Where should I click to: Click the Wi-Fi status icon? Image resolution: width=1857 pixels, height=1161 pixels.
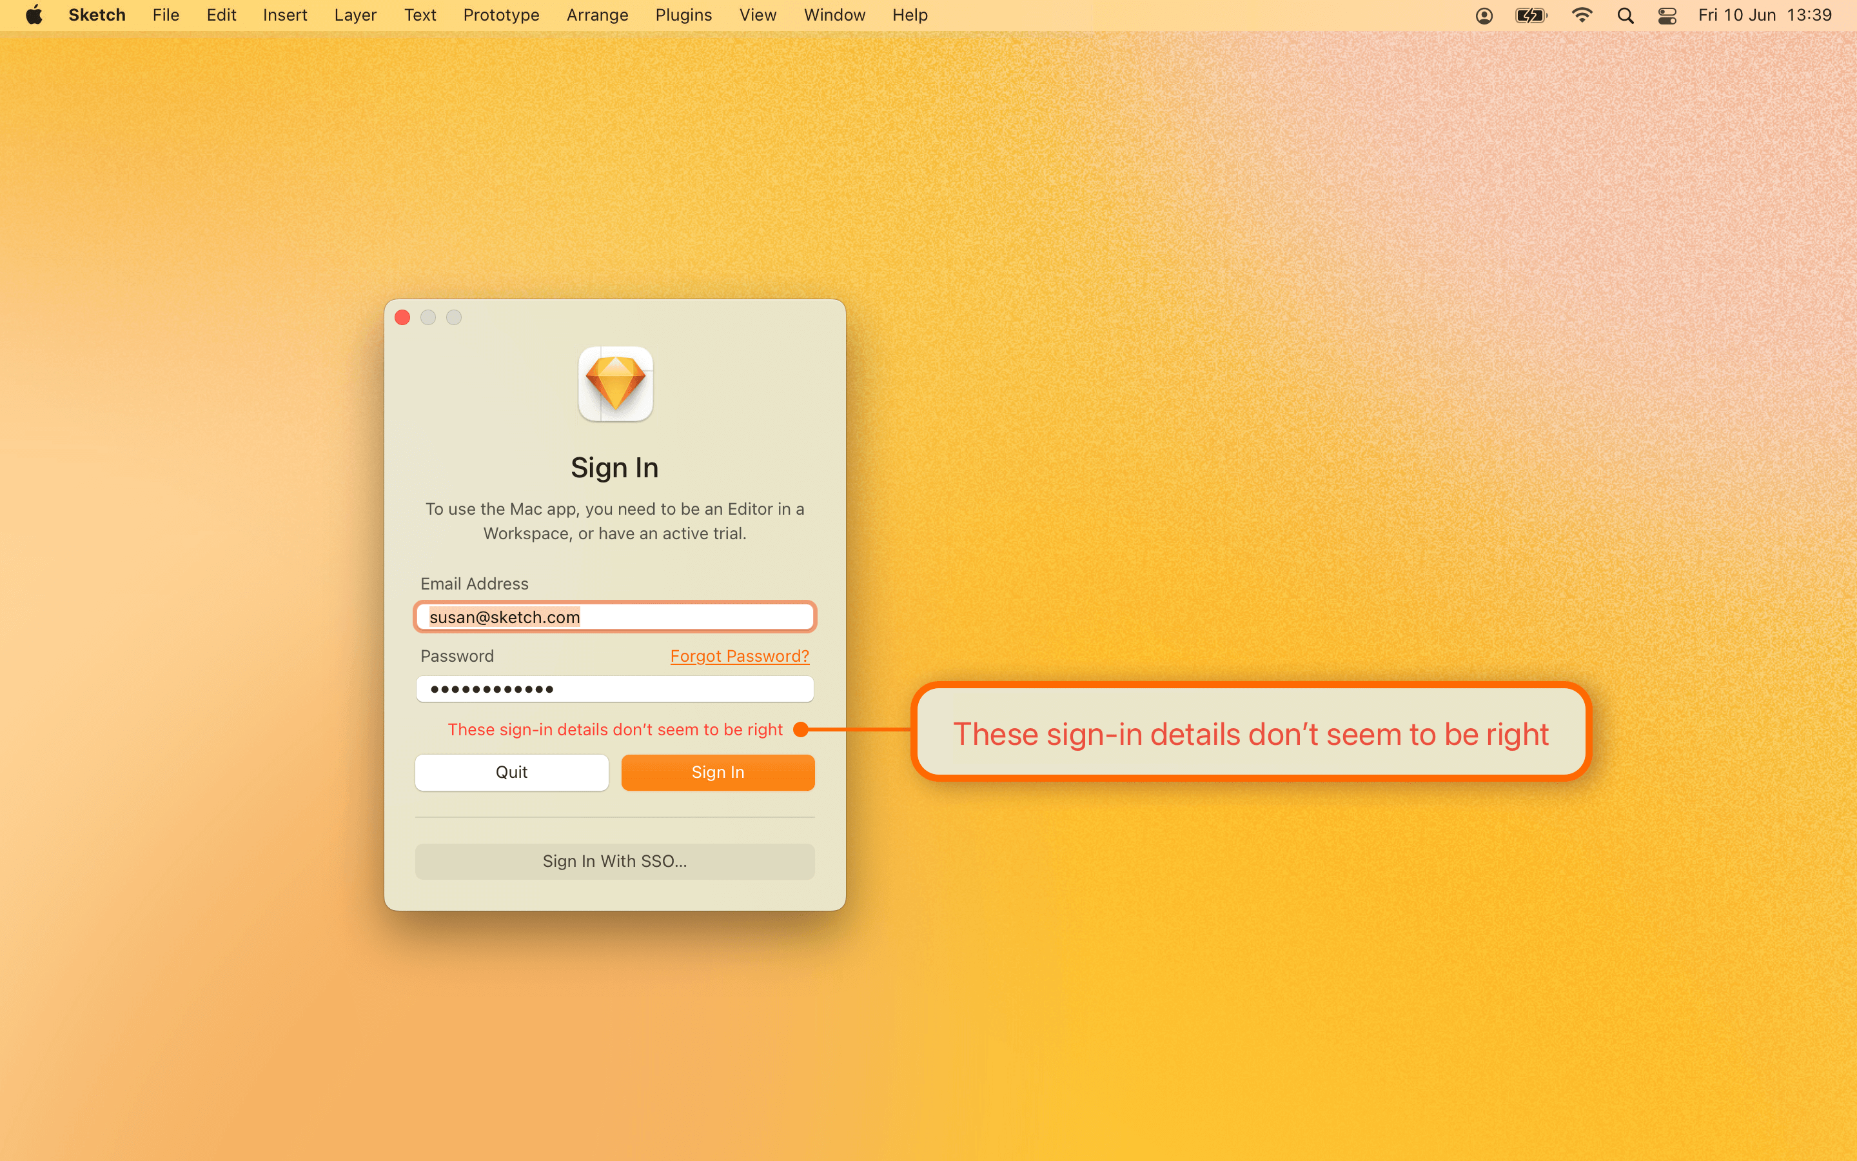click(1582, 15)
